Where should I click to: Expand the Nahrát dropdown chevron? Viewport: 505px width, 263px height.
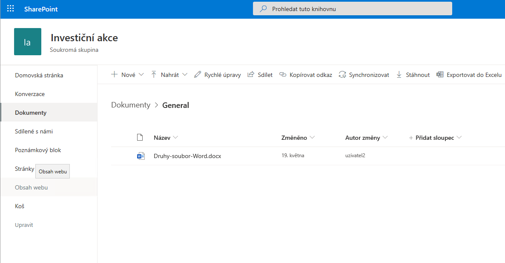pyautogui.click(x=185, y=75)
